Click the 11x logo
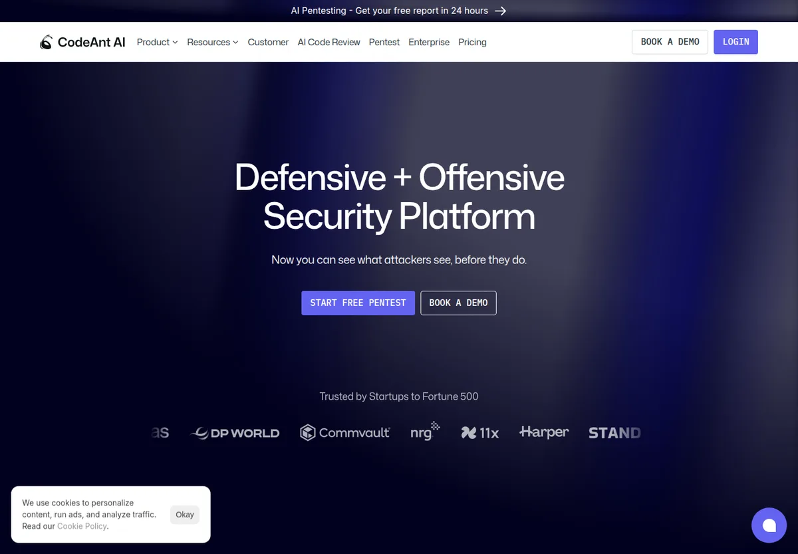798x554 pixels. point(479,433)
